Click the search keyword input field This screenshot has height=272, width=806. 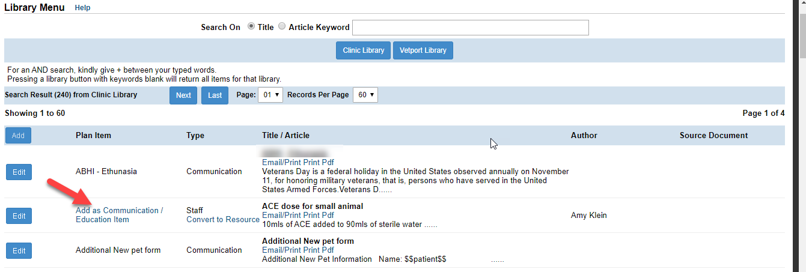pos(470,28)
